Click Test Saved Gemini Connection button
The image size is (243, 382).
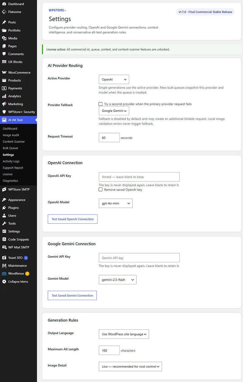[x=72, y=296]
